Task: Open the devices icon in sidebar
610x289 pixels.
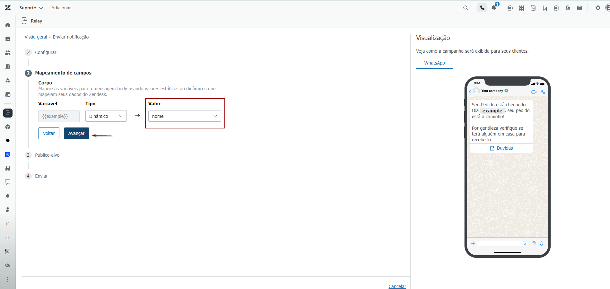Action: (x=8, y=94)
